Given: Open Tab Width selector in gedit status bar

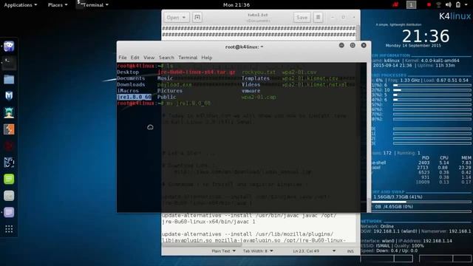Looking at the screenshot, I should (258, 251).
